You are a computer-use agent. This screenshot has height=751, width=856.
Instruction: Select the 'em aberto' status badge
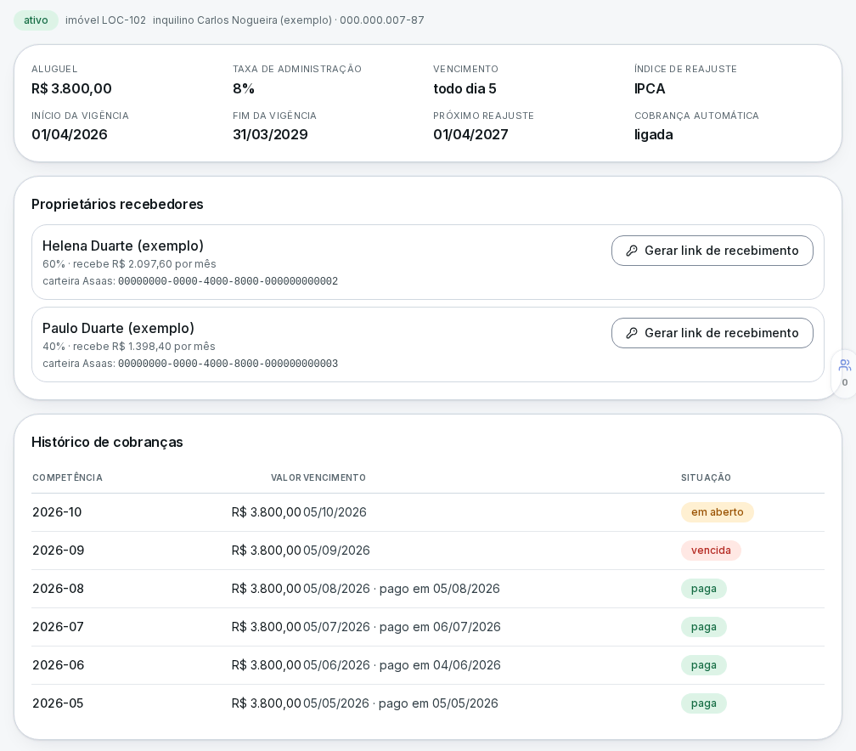[x=717, y=512]
